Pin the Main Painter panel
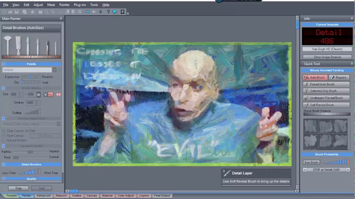The height and width of the screenshot is (199, 355). 61,19
